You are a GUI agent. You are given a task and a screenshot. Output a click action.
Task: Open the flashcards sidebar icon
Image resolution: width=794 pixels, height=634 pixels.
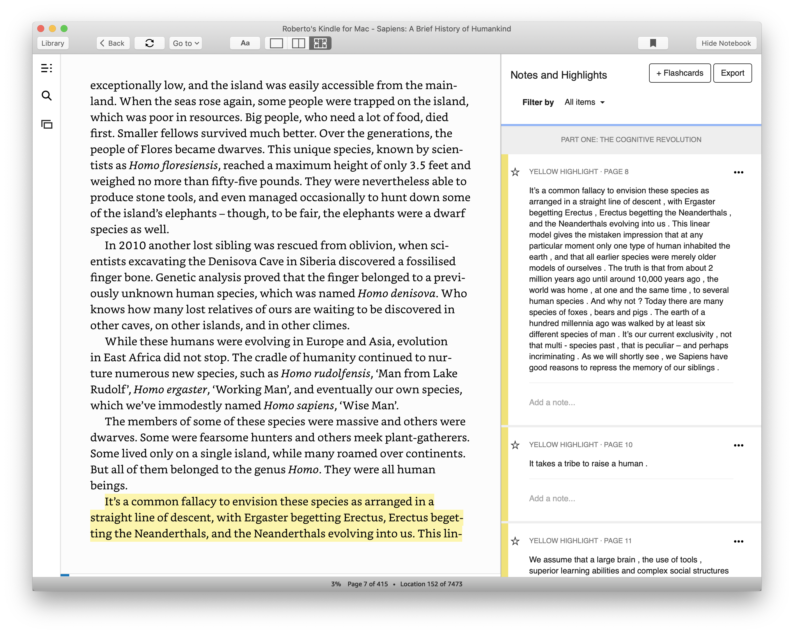pyautogui.click(x=46, y=125)
